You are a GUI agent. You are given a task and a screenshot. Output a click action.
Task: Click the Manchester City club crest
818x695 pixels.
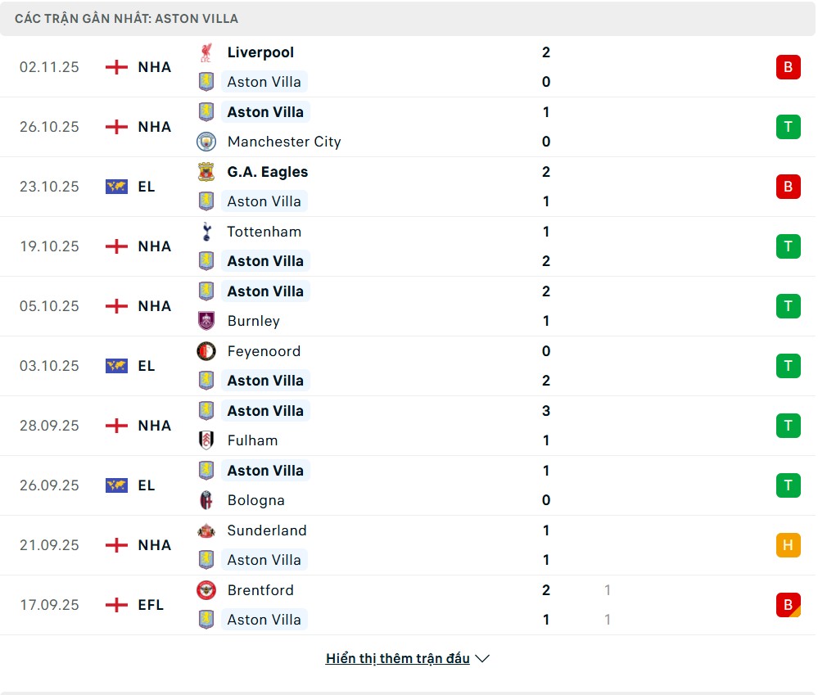click(206, 142)
